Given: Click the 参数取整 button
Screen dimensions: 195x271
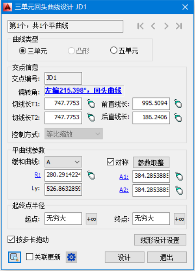Looking at the screenshot, I should tap(151, 163).
